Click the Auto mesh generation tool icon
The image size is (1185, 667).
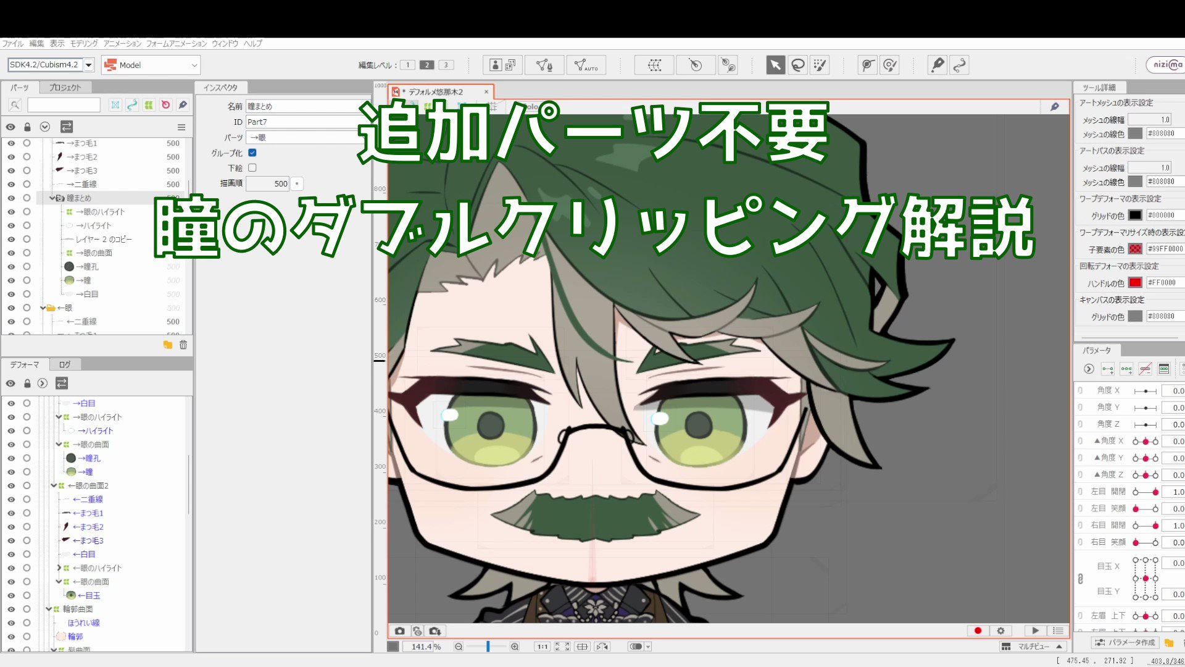(585, 64)
